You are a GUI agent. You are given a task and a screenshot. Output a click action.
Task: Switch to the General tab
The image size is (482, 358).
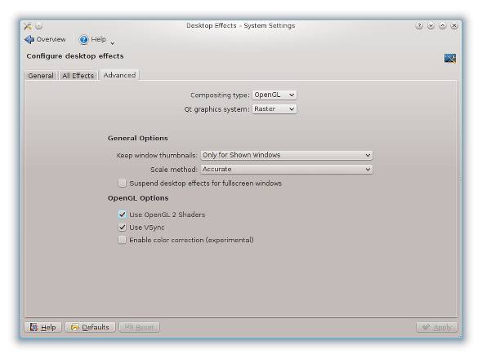point(41,76)
